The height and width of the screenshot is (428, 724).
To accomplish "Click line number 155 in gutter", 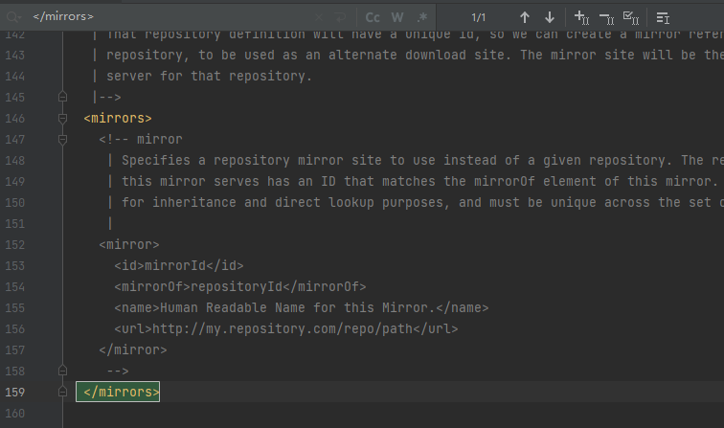I will [x=14, y=307].
